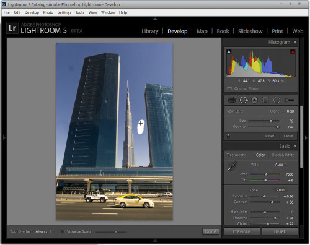The image size is (310, 245).
Task: Pick the White Balance eyedropper selector
Action: [232, 166]
